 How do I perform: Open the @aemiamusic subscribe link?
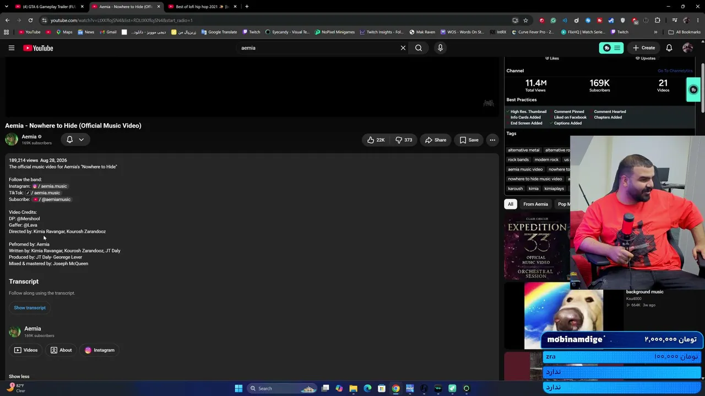coord(52,200)
